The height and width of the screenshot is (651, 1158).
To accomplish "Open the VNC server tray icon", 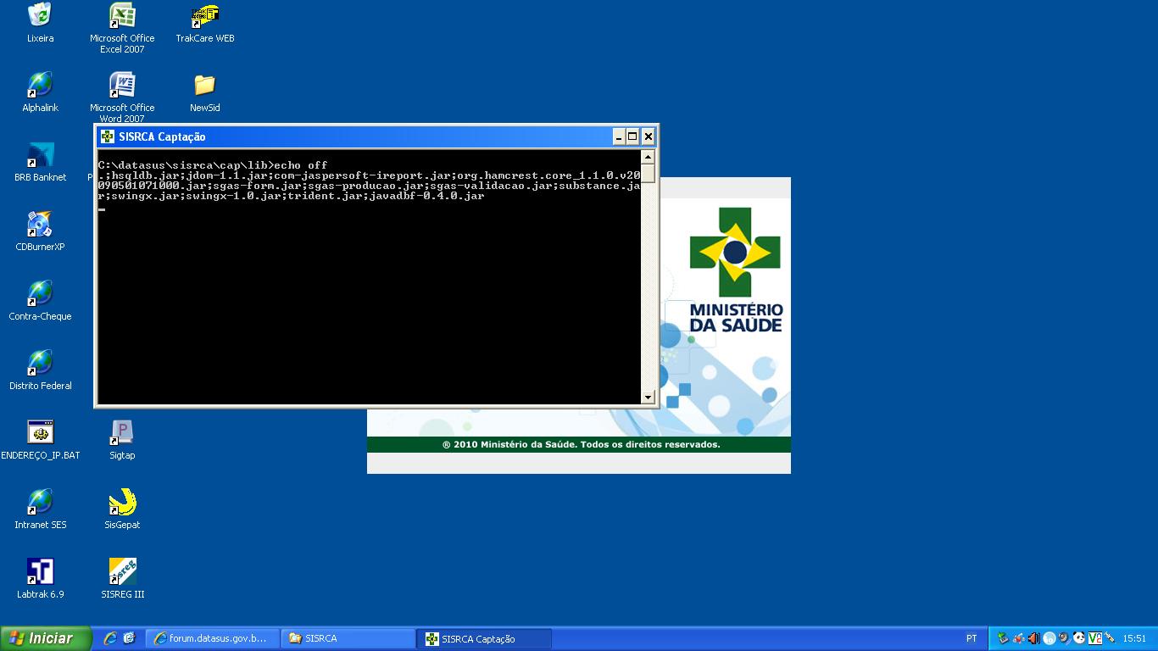I will (1094, 638).
